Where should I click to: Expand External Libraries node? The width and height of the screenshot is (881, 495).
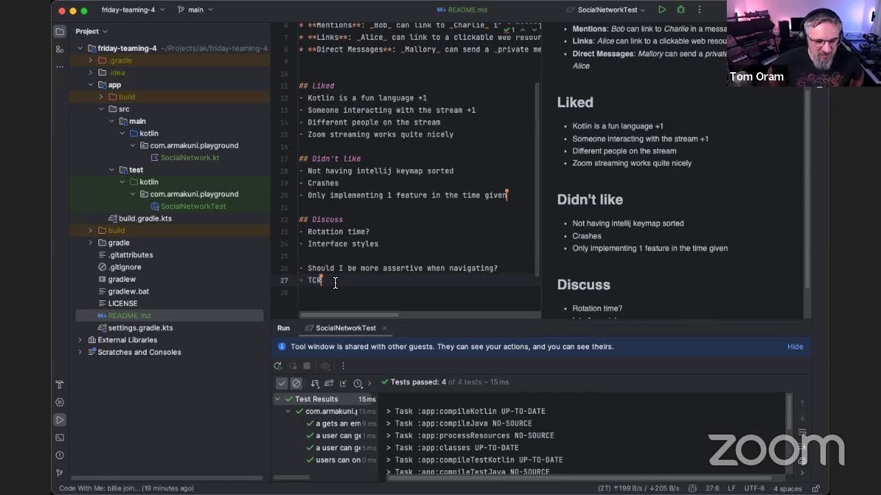pos(81,340)
